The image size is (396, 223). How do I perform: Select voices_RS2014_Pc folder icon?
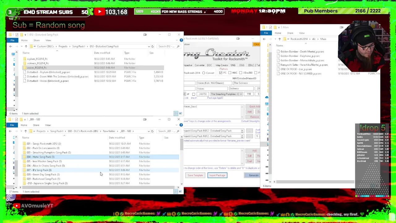(24, 68)
